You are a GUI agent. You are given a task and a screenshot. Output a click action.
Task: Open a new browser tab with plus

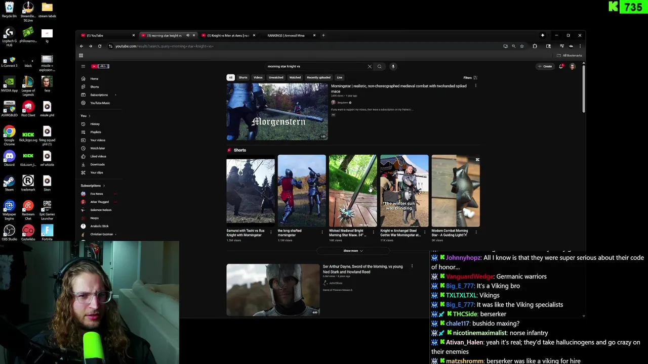[323, 35]
